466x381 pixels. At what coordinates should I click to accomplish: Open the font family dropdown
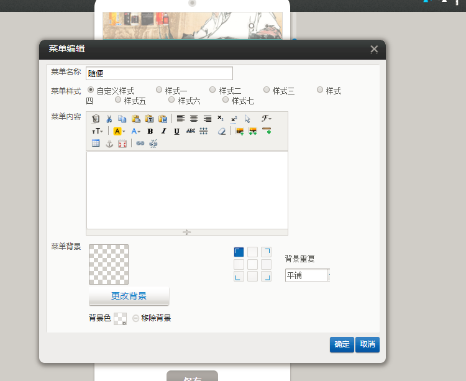pos(266,119)
